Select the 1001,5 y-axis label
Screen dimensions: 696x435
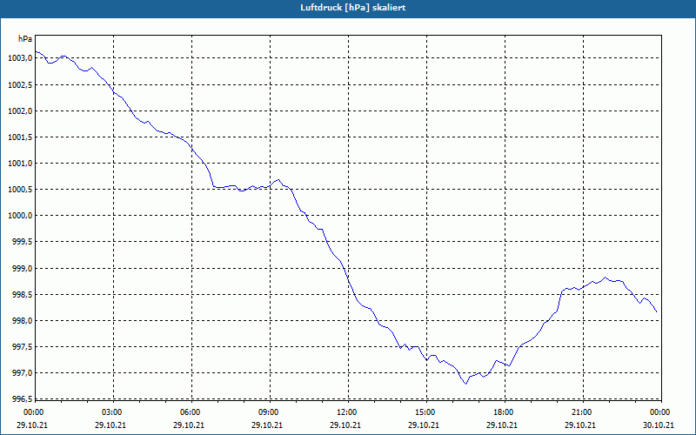pyautogui.click(x=20, y=137)
